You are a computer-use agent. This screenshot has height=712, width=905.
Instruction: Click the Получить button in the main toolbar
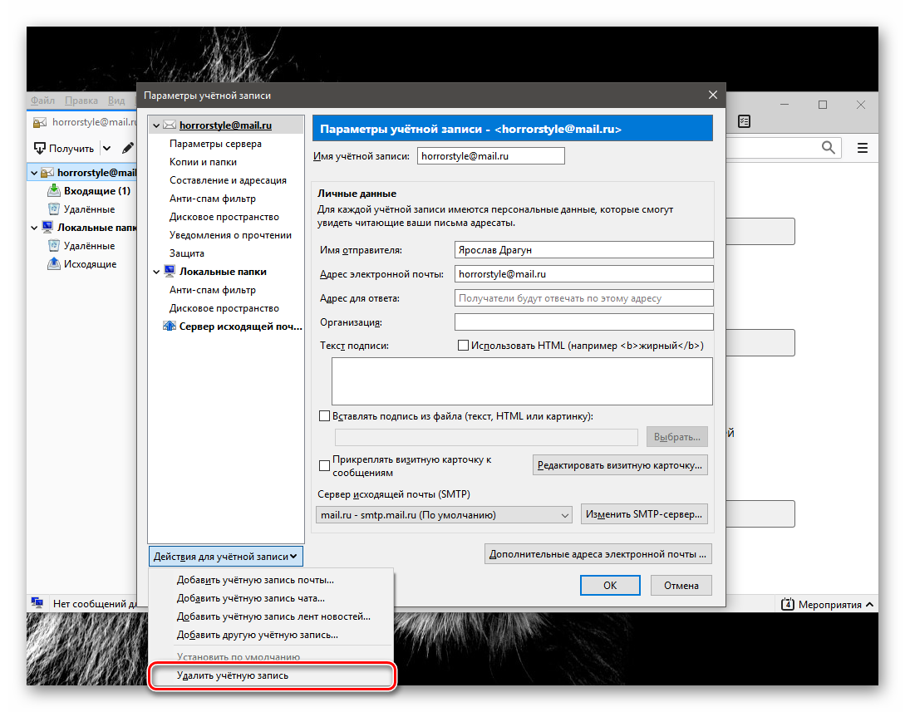coord(63,148)
